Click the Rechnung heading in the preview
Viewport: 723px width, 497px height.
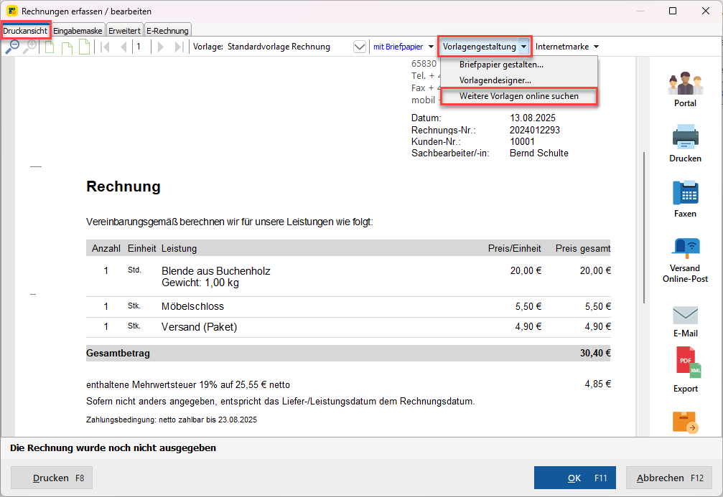pos(123,186)
